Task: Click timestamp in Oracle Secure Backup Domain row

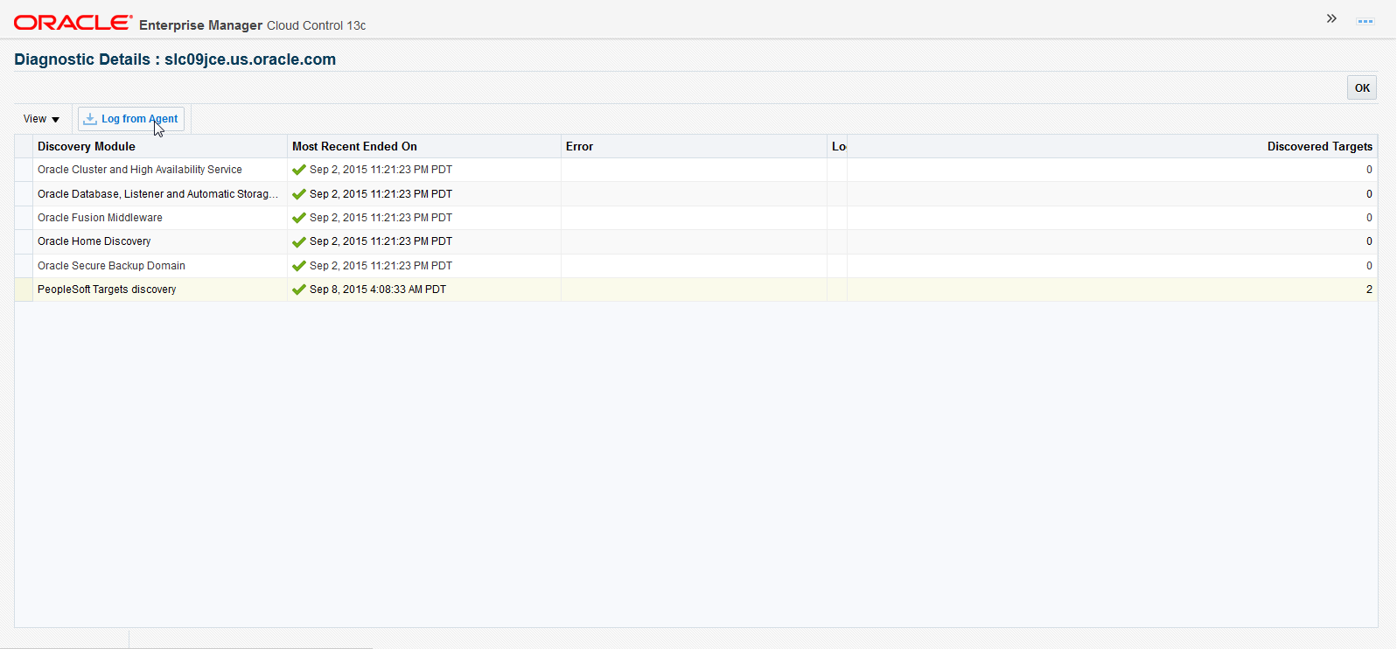Action: [381, 266]
